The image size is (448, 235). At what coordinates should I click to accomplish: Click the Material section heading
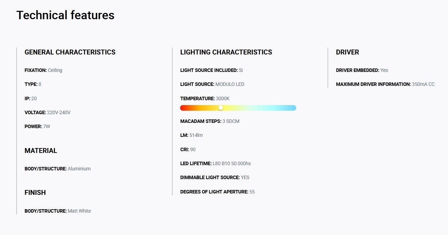[x=41, y=151]
